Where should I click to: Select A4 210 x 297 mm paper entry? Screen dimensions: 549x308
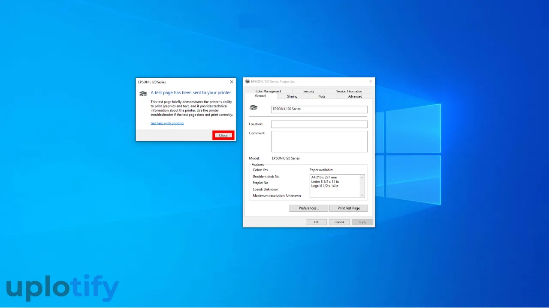coord(324,177)
